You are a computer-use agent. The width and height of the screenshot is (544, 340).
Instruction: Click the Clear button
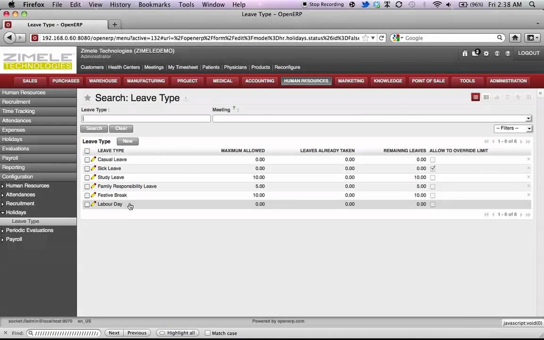(x=121, y=128)
